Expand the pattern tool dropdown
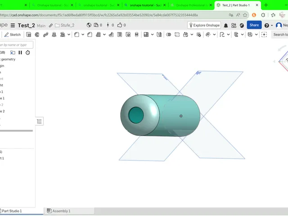Image resolution: width=288 pixels, height=216 pixels. coord(152,35)
